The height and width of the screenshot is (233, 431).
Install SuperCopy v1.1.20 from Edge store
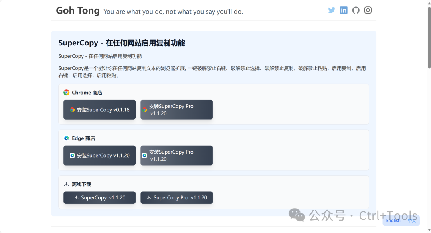pyautogui.click(x=99, y=156)
